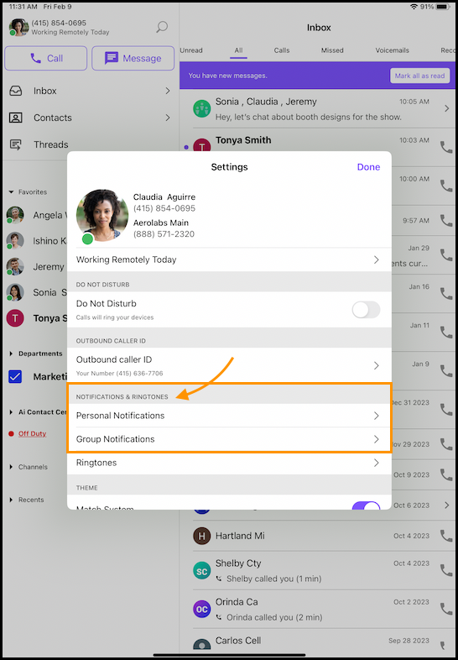Tap phone icon next to Tonya Smith message
The height and width of the screenshot is (660, 458).
(445, 147)
